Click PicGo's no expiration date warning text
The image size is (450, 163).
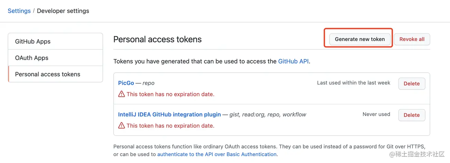point(170,94)
